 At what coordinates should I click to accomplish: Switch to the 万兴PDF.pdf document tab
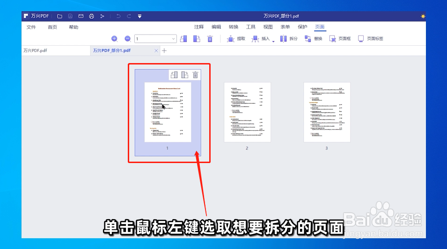[56, 50]
